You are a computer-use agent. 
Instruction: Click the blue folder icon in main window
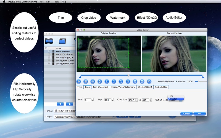pos(62,41)
